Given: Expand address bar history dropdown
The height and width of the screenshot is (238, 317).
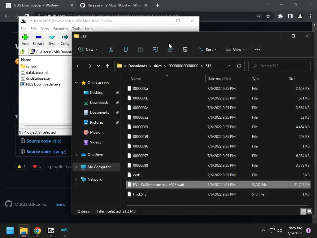Looking at the screenshot, I should pyautogui.click(x=229, y=66).
